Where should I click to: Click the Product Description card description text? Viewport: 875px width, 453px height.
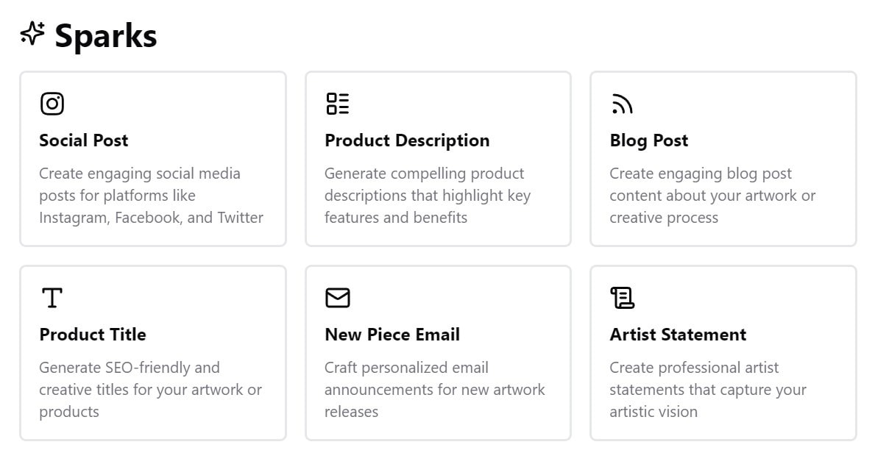[427, 196]
